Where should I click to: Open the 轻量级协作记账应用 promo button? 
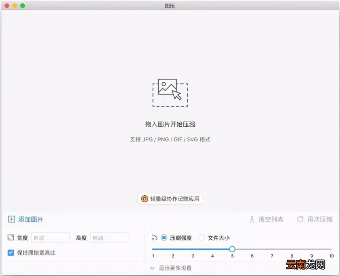tap(170, 199)
